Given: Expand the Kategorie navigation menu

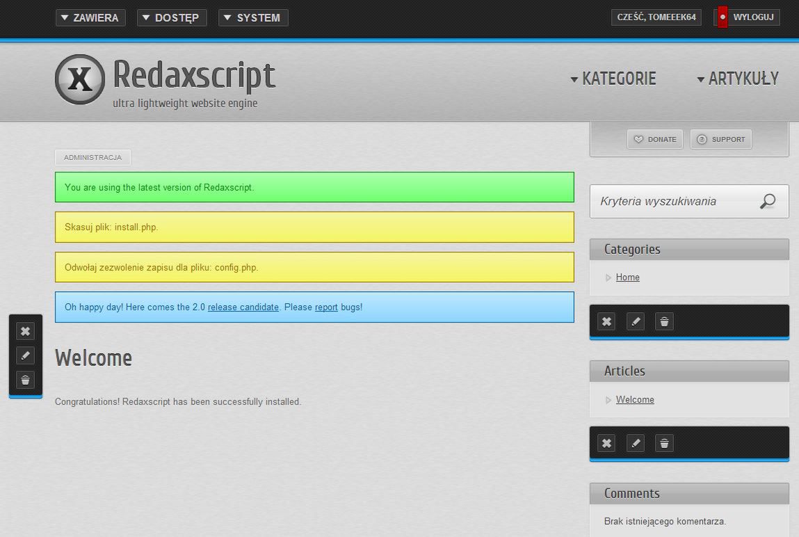Looking at the screenshot, I should (x=613, y=79).
